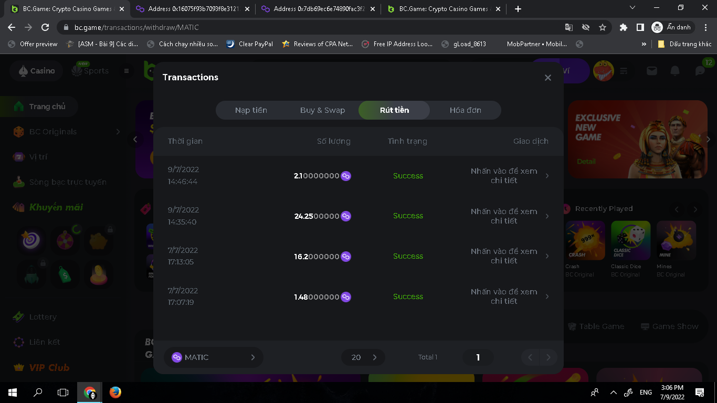Switch to the Address 0x16075f93b tab
Viewport: 717px width, 403px height.
pyautogui.click(x=192, y=9)
